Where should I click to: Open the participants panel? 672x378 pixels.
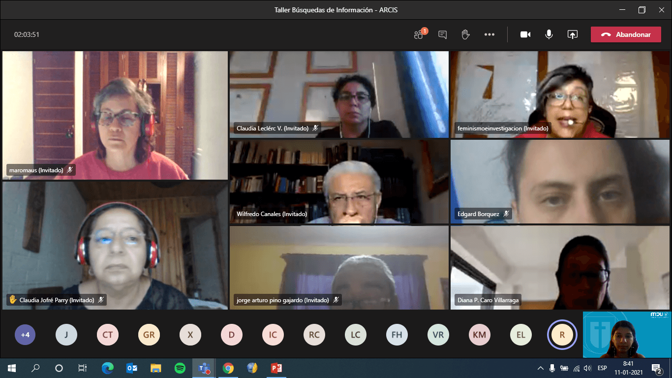[419, 34]
